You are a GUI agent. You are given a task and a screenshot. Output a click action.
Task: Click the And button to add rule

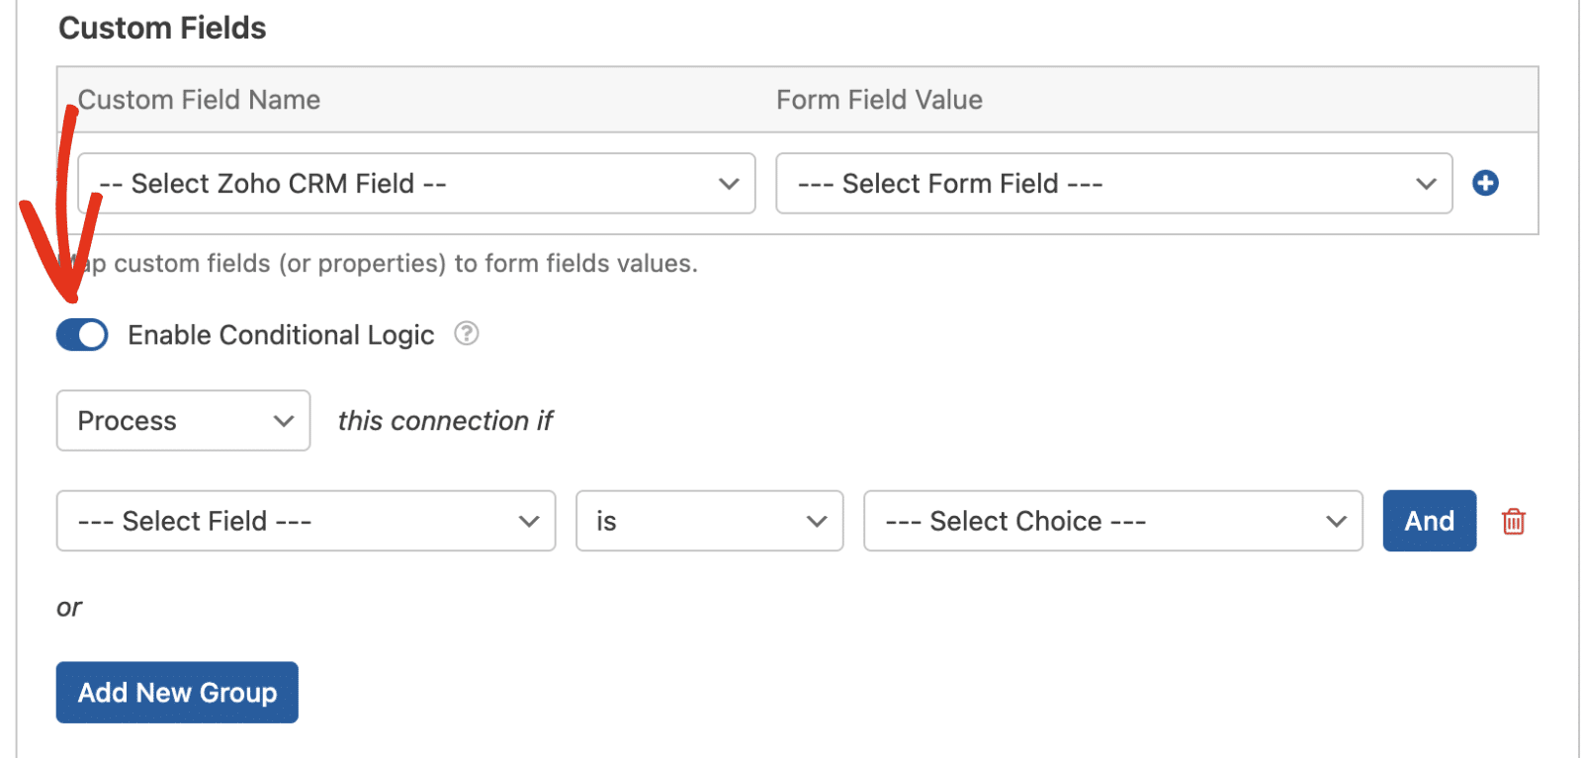(x=1430, y=521)
